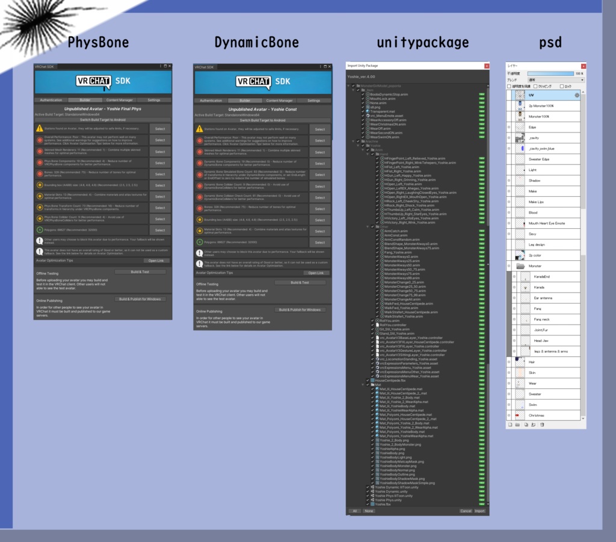The image size is (616, 542).
Task: Toggle visibility of the Edge layer
Action: coord(509,128)
